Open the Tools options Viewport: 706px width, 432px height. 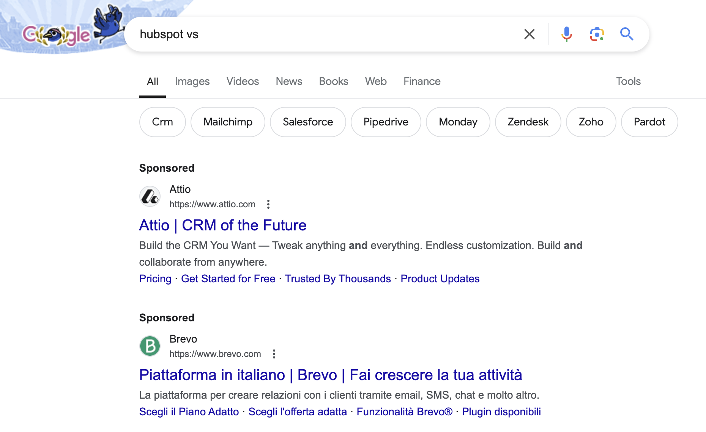click(628, 81)
